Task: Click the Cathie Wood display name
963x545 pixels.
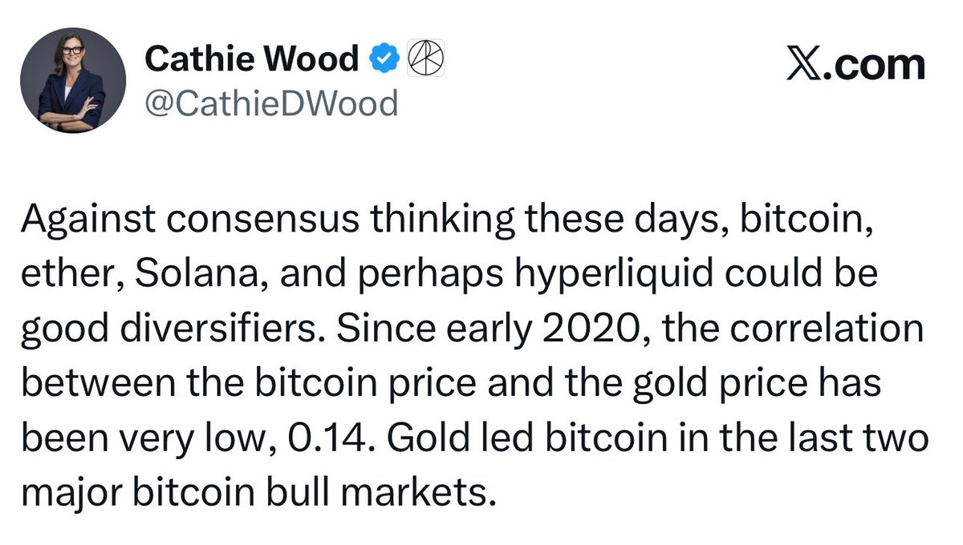Action: (x=251, y=59)
